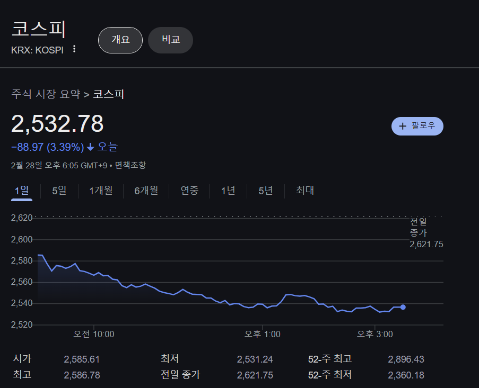Click the blue endpoint dot on the chart line
The image size is (479, 388).
pos(403,307)
